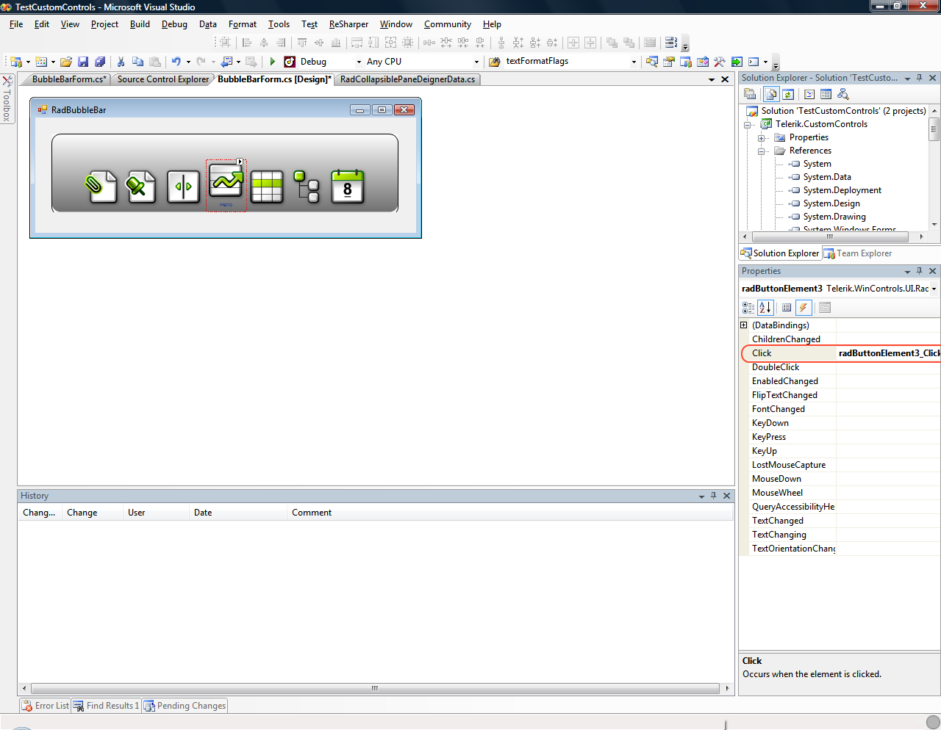Viewport: 941px width, 730px height.
Task: Show Properties list in Properties panel
Action: tap(787, 308)
